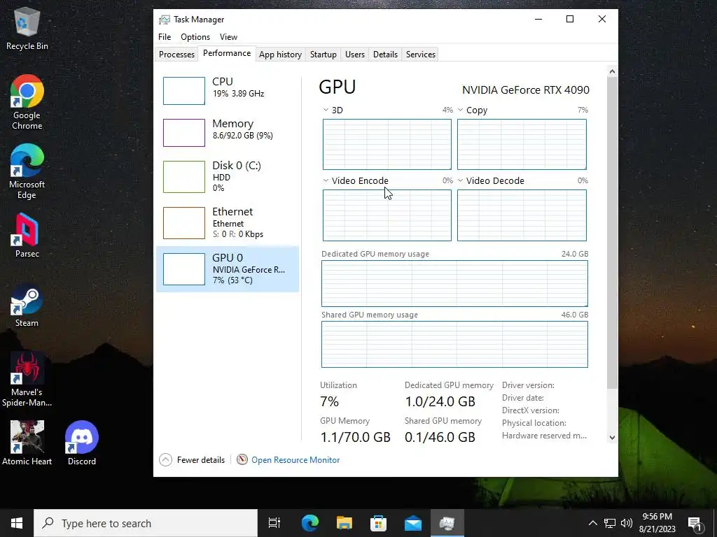Click the 1.0/24.0 GB dedicated memory value

click(x=440, y=401)
